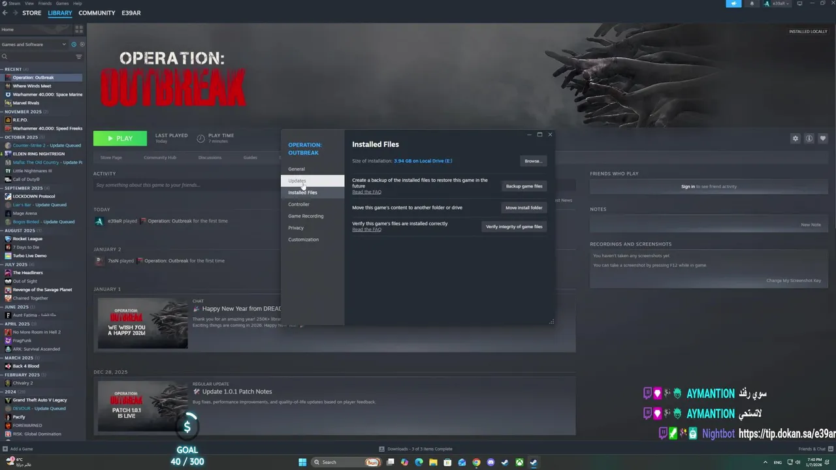
Task: Go forward with the navigation arrow
Action: (x=14, y=13)
